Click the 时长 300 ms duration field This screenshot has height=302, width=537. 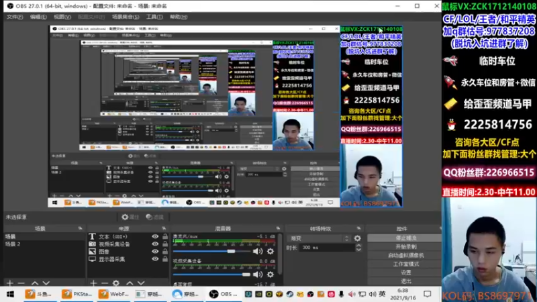327,247
